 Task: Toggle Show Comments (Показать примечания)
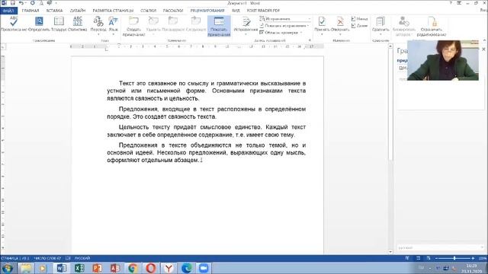219,27
